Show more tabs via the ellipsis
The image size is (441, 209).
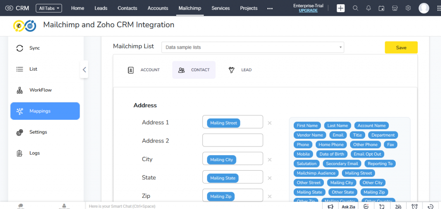point(270,9)
